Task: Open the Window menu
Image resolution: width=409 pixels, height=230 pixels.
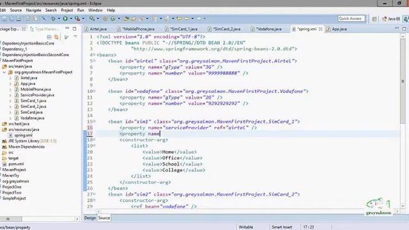Action: pos(95,10)
